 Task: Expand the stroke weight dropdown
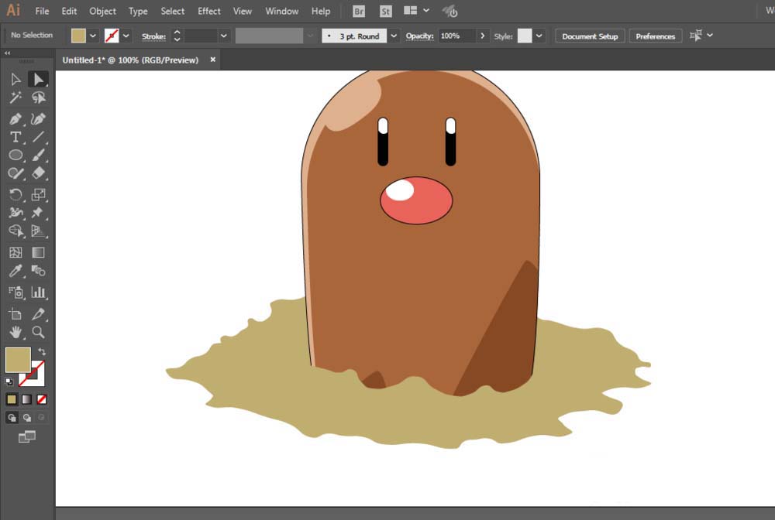(x=224, y=36)
